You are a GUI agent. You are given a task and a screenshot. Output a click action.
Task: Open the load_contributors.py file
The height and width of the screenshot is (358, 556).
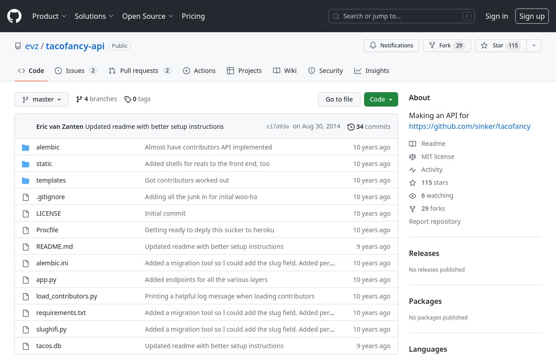click(67, 296)
